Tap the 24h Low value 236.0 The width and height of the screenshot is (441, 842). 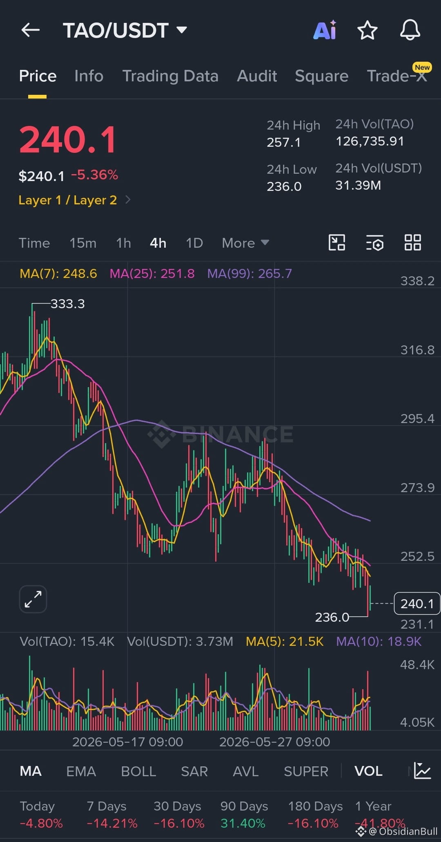(284, 186)
